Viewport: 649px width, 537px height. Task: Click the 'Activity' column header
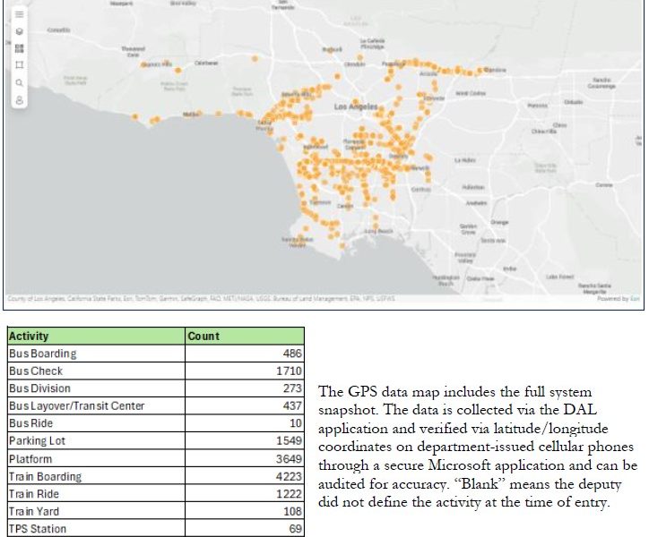click(29, 337)
